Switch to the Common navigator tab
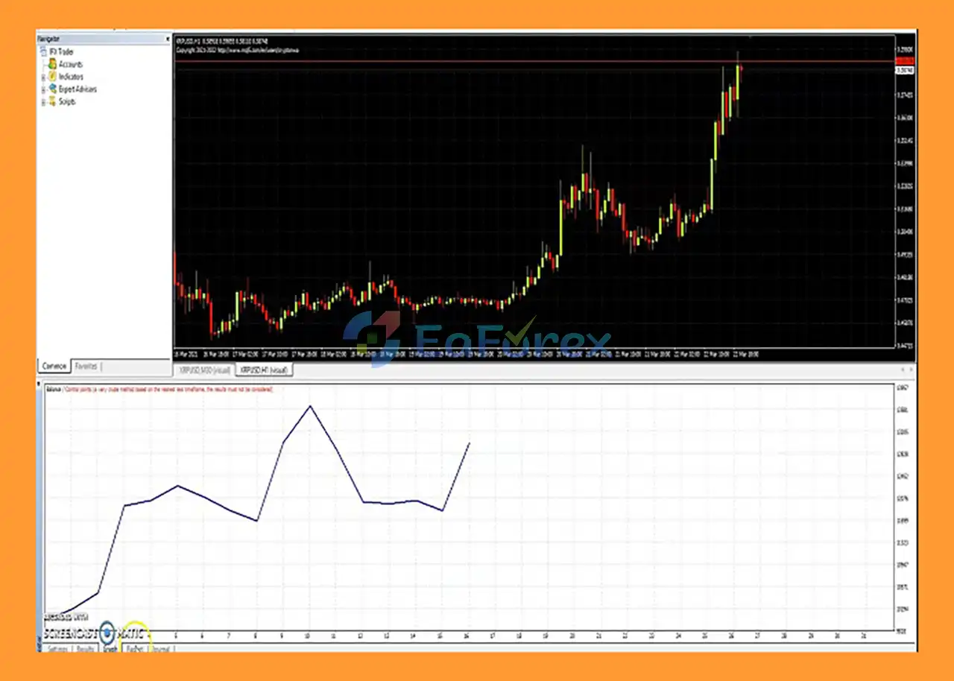The image size is (954, 681). 54,367
